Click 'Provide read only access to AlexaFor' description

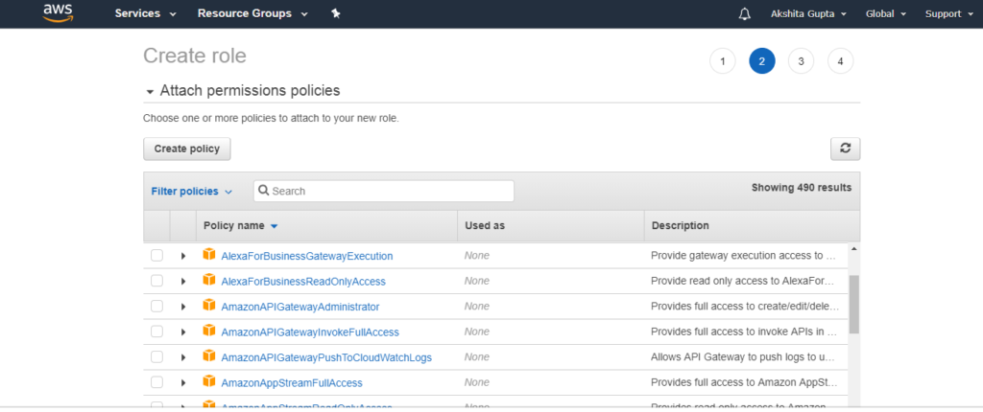pyautogui.click(x=744, y=282)
